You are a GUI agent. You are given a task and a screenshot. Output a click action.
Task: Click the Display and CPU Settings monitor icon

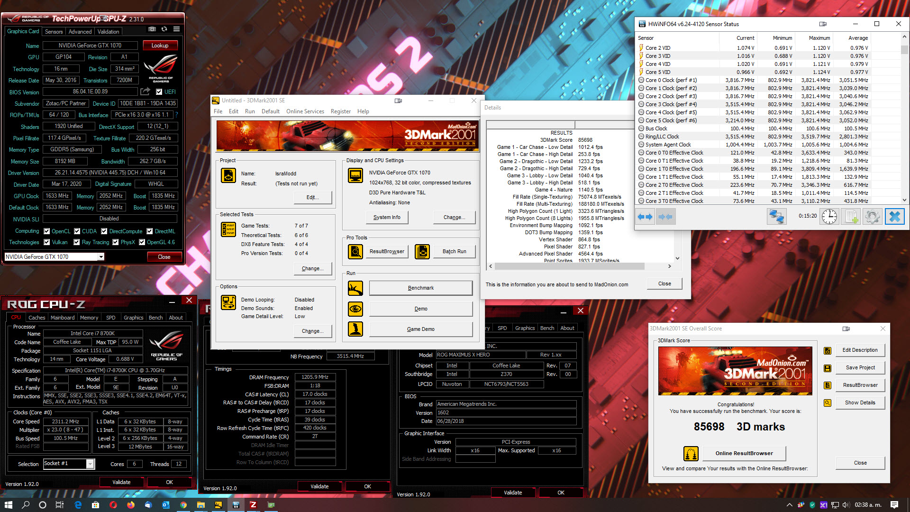coord(355,175)
